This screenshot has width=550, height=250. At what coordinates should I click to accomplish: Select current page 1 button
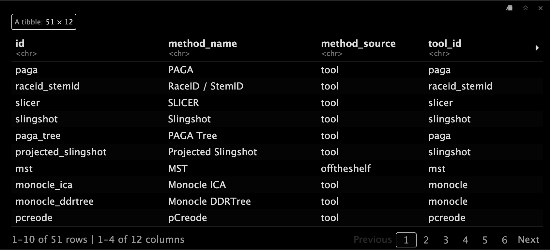point(406,240)
